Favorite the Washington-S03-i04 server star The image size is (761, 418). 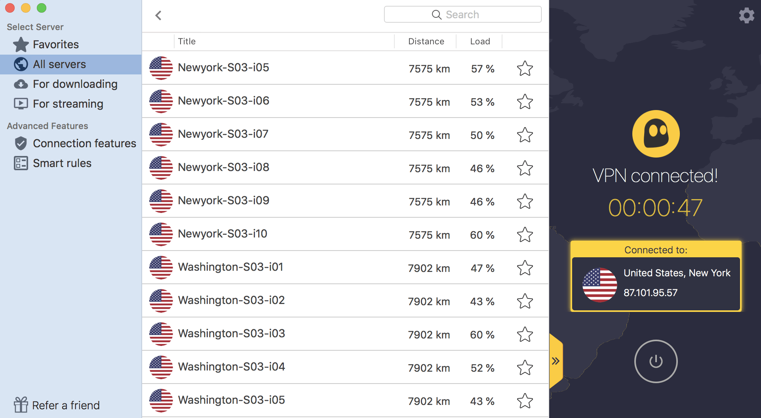(525, 368)
